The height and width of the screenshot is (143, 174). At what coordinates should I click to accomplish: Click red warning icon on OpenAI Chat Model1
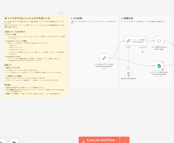coord(128,76)
